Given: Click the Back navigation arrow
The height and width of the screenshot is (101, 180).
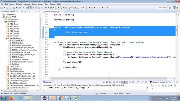Looking at the screenshot, I should (x=100, y=8).
